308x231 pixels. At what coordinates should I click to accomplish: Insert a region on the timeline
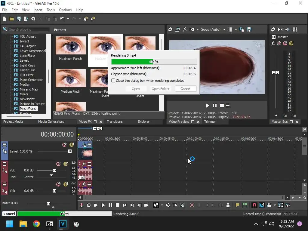[245, 205]
